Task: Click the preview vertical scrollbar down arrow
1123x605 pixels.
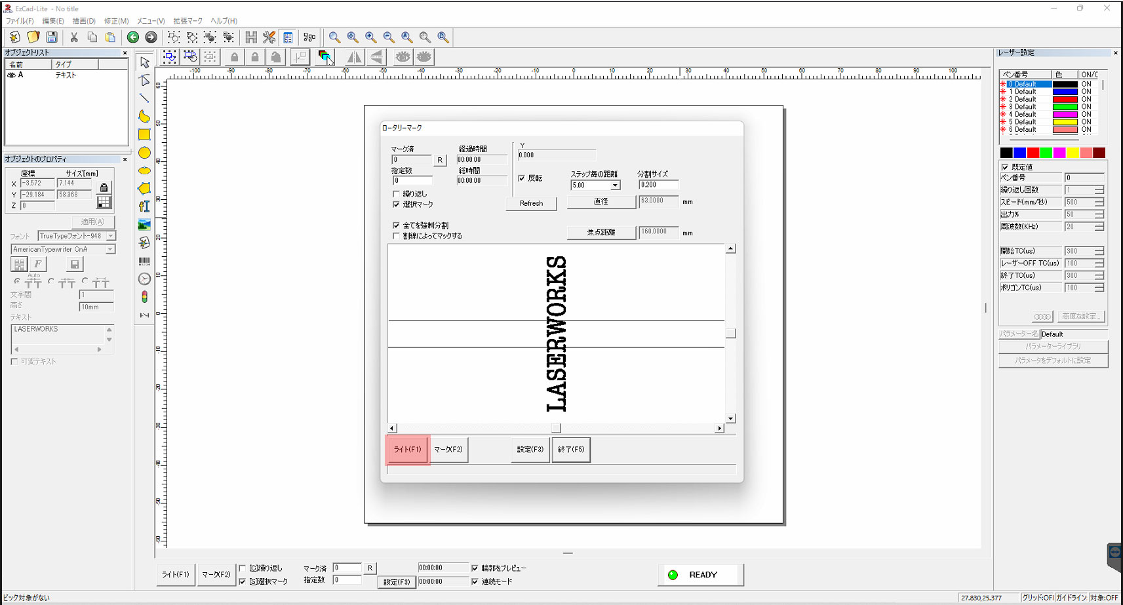Action: [x=731, y=418]
